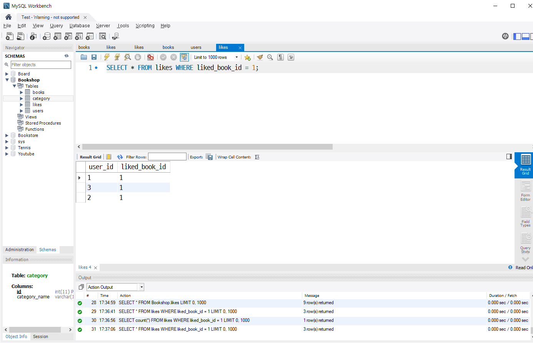Toggle the result side panel
Viewport: 533px width, 343px height.
(509, 157)
